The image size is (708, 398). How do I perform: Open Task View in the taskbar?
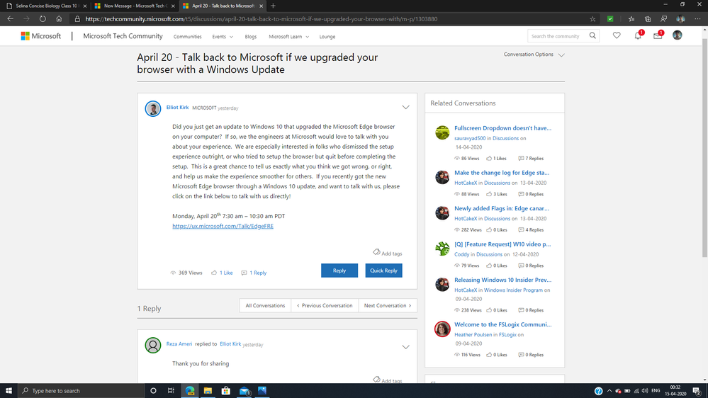[171, 391]
